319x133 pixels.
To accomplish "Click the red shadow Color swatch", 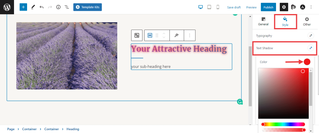I will (307, 62).
